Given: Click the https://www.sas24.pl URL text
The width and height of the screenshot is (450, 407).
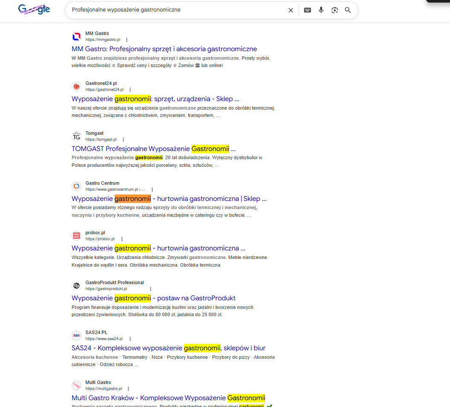Looking at the screenshot, I should pyautogui.click(x=104, y=339).
